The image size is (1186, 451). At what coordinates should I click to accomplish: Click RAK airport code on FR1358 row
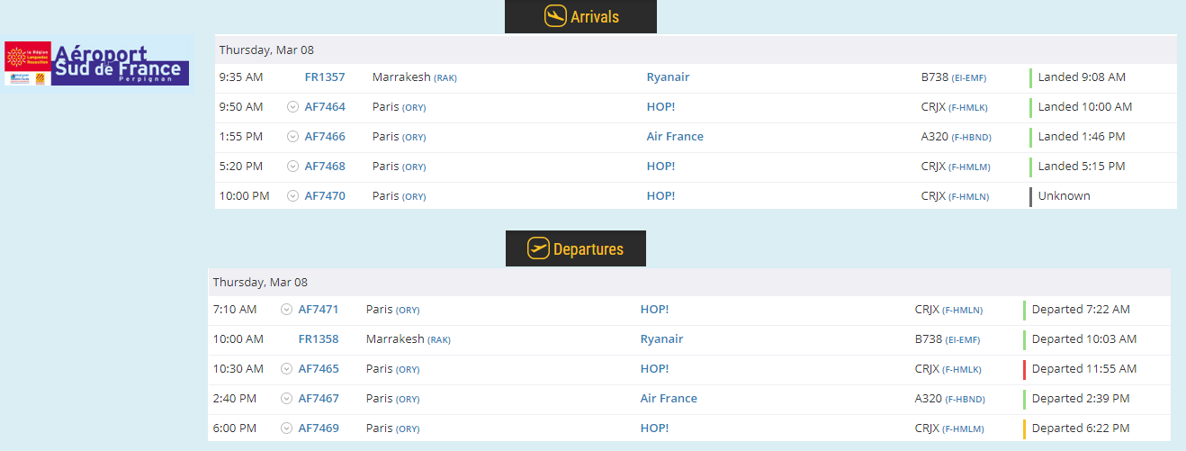coord(439,340)
